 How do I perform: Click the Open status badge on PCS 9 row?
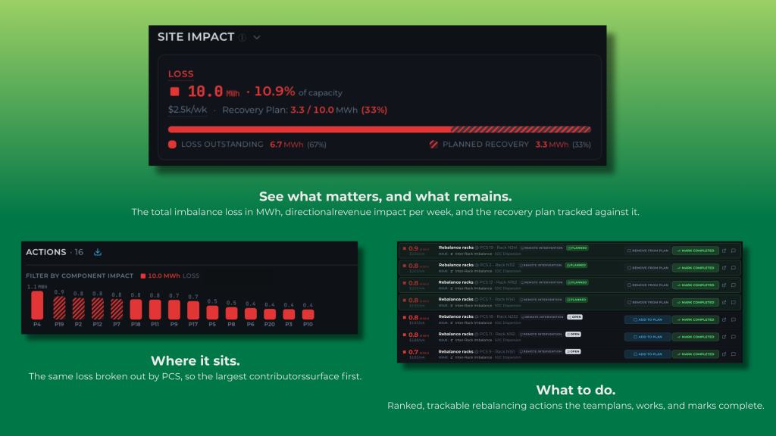point(573,351)
